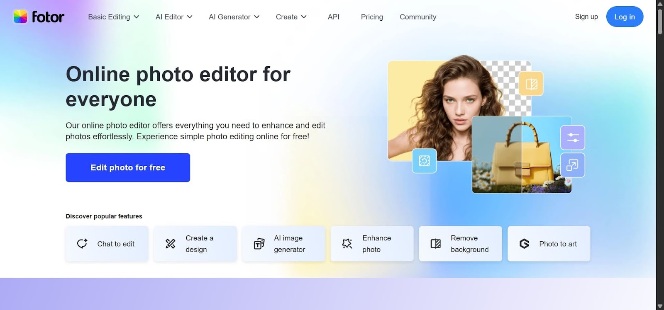Click the blue face retouch icon

click(x=424, y=161)
